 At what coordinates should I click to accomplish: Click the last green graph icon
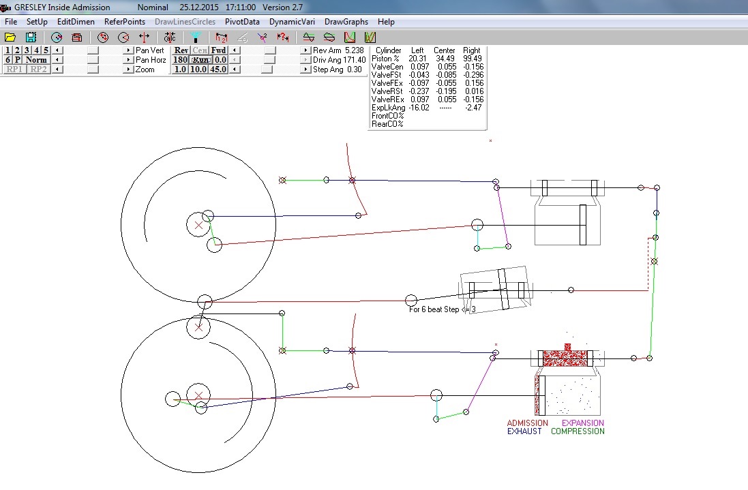point(370,37)
